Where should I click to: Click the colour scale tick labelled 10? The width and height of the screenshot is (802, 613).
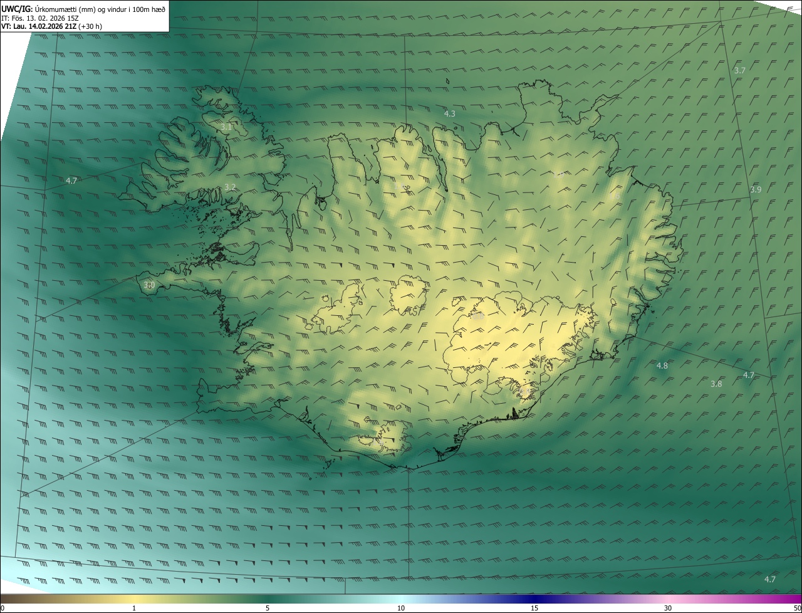401,608
